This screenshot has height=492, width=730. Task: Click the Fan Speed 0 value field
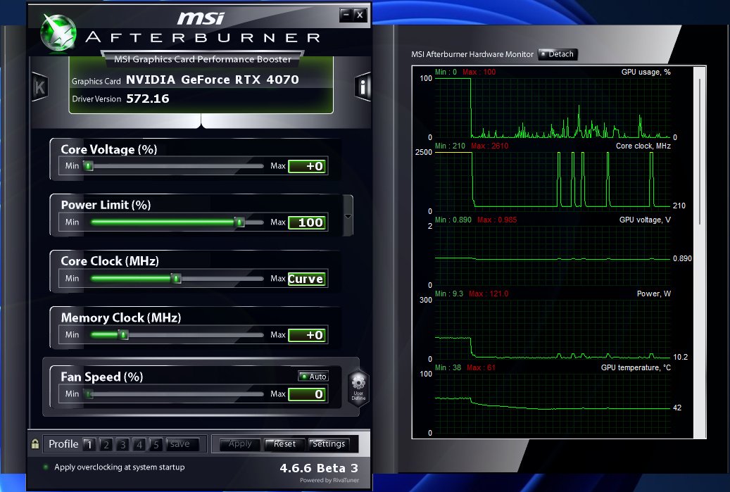308,394
